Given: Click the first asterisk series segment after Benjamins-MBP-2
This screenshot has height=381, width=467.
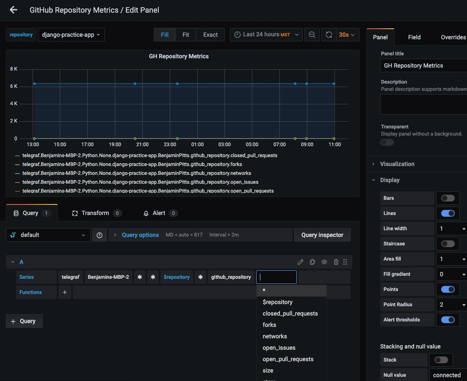Looking at the screenshot, I should tap(140, 277).
